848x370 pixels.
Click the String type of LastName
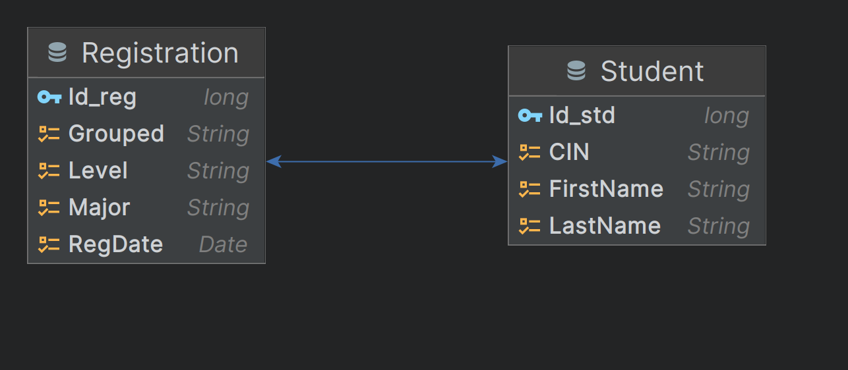point(718,226)
